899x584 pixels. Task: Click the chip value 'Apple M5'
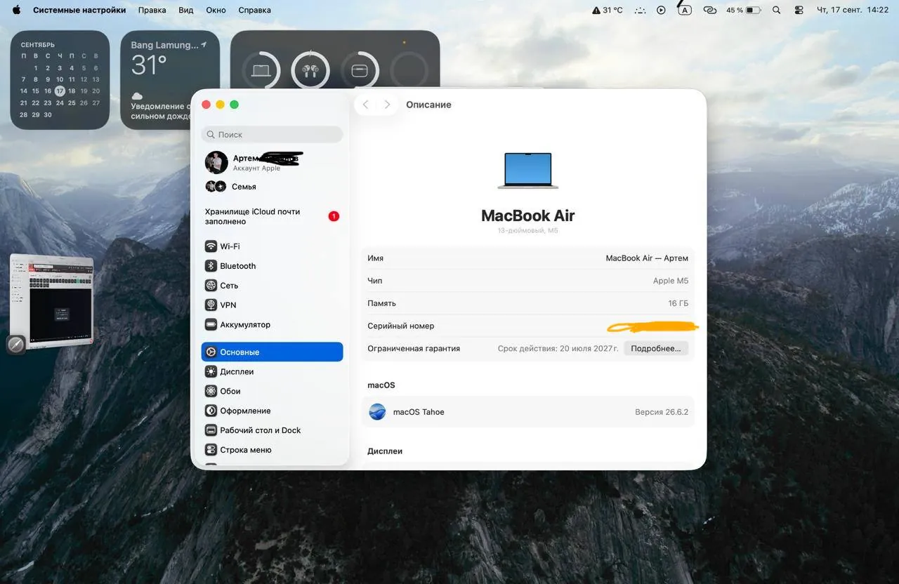671,281
